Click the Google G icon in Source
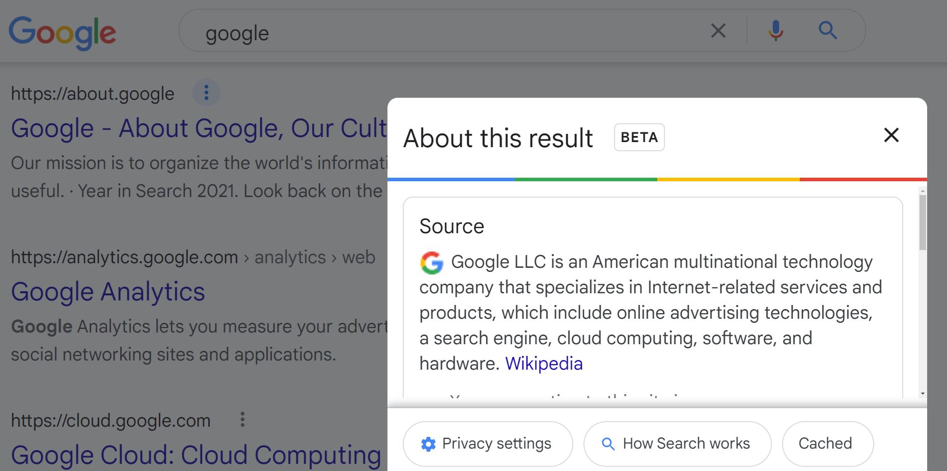This screenshot has width=947, height=471. (431, 263)
